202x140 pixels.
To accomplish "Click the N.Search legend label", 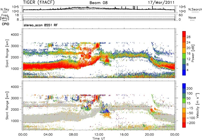I will click(195, 9).
